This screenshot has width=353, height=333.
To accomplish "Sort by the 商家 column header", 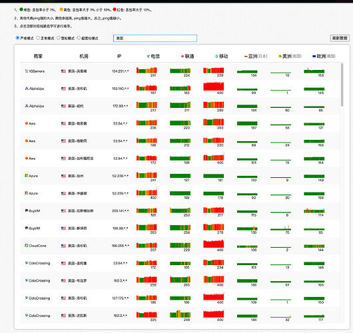I will click(38, 56).
